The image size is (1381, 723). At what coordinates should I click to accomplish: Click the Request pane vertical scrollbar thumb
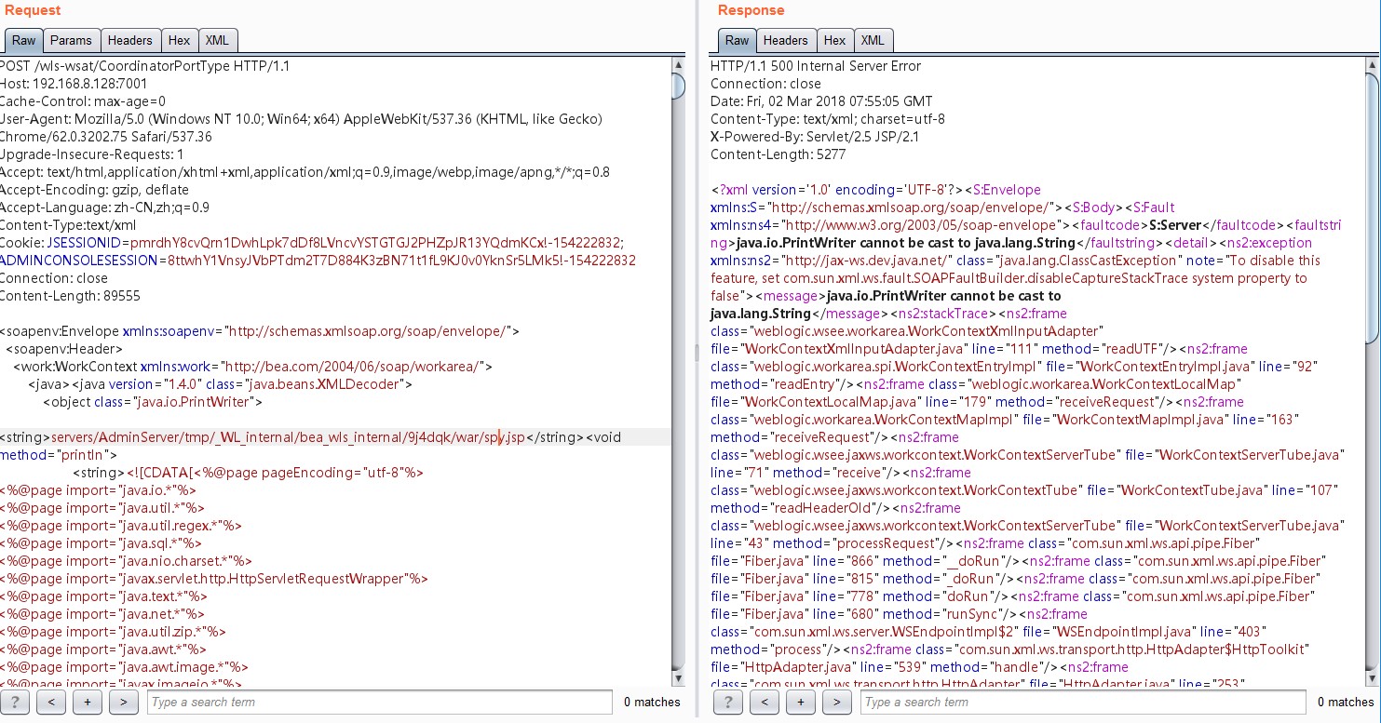[679, 85]
